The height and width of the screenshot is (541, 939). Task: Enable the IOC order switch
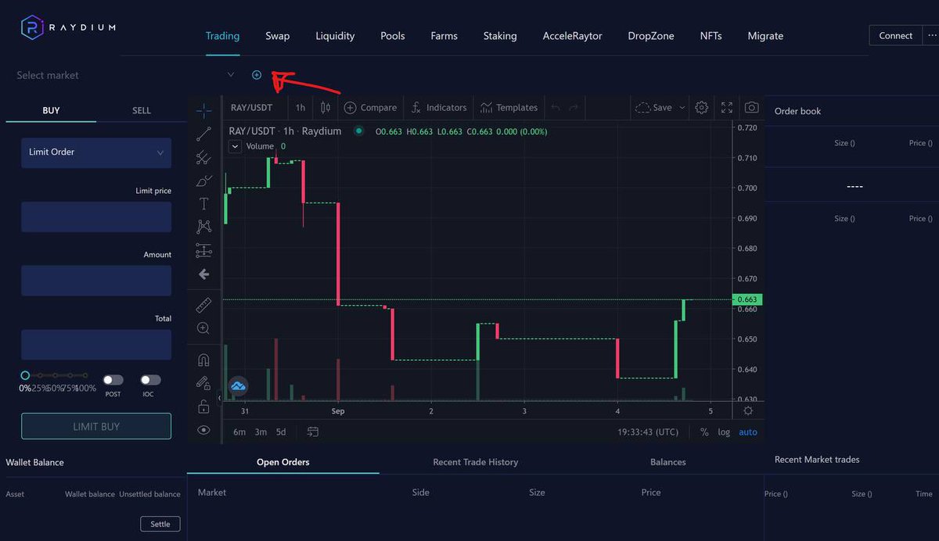coord(150,380)
